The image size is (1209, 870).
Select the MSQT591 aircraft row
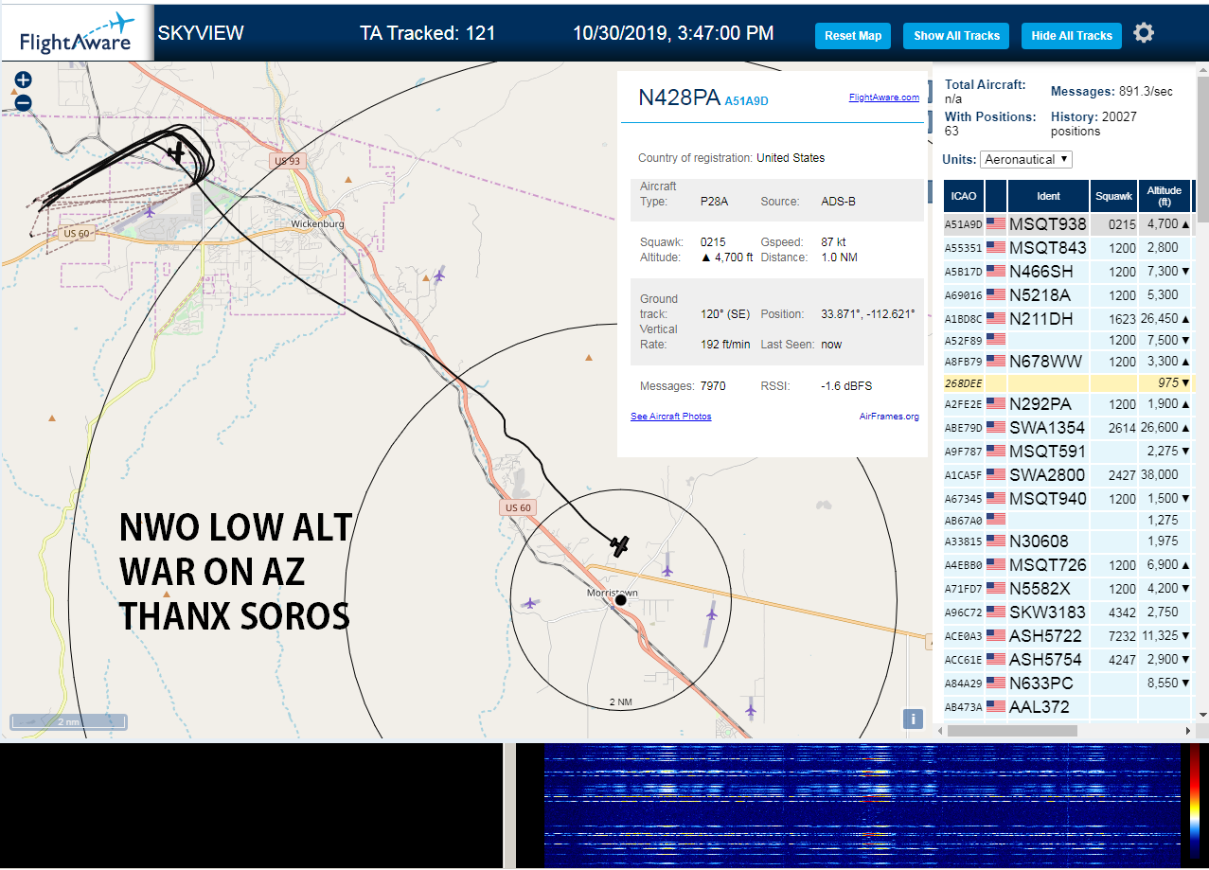pyautogui.click(x=1068, y=452)
